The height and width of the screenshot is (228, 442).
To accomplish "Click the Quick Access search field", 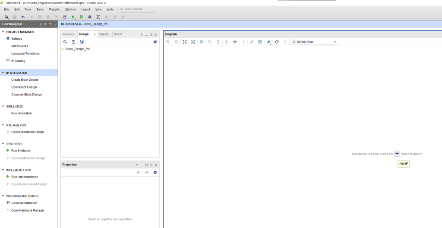I will (137, 9).
